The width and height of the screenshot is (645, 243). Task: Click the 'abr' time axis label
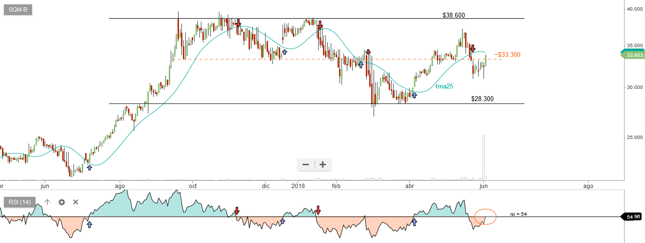pyautogui.click(x=410, y=186)
